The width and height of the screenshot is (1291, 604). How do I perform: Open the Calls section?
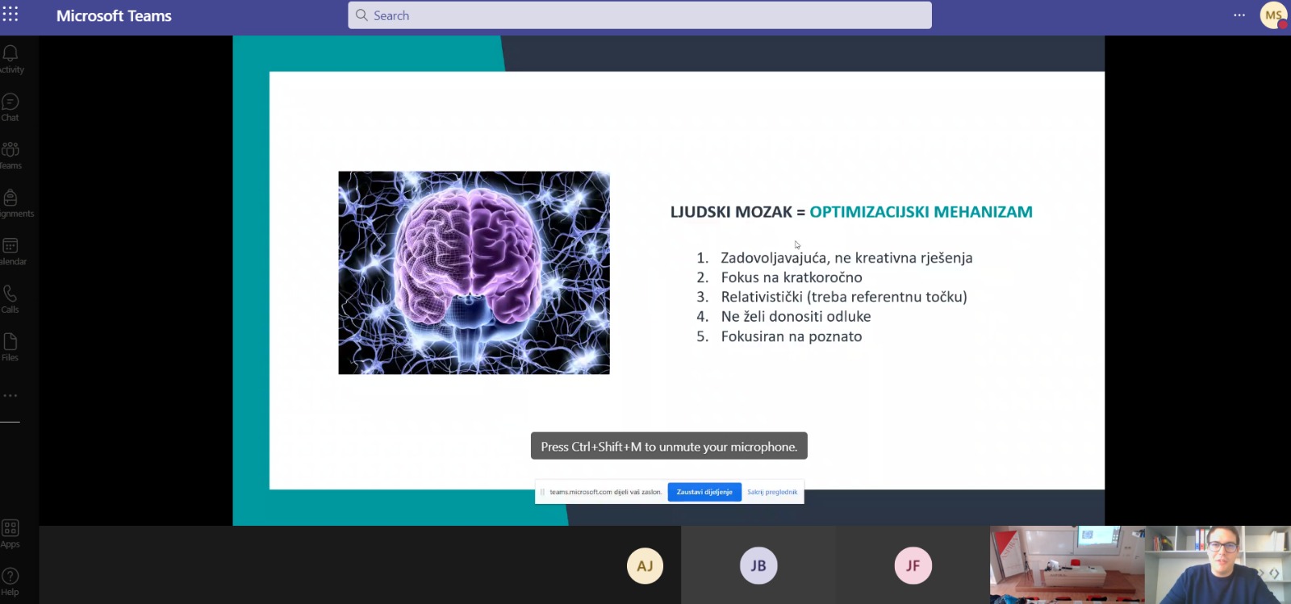click(10, 298)
